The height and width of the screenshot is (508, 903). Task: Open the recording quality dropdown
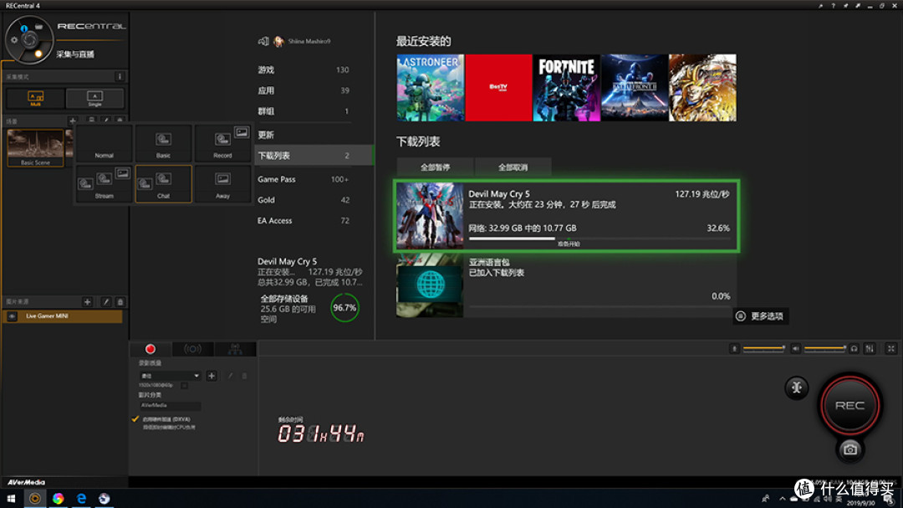[170, 376]
